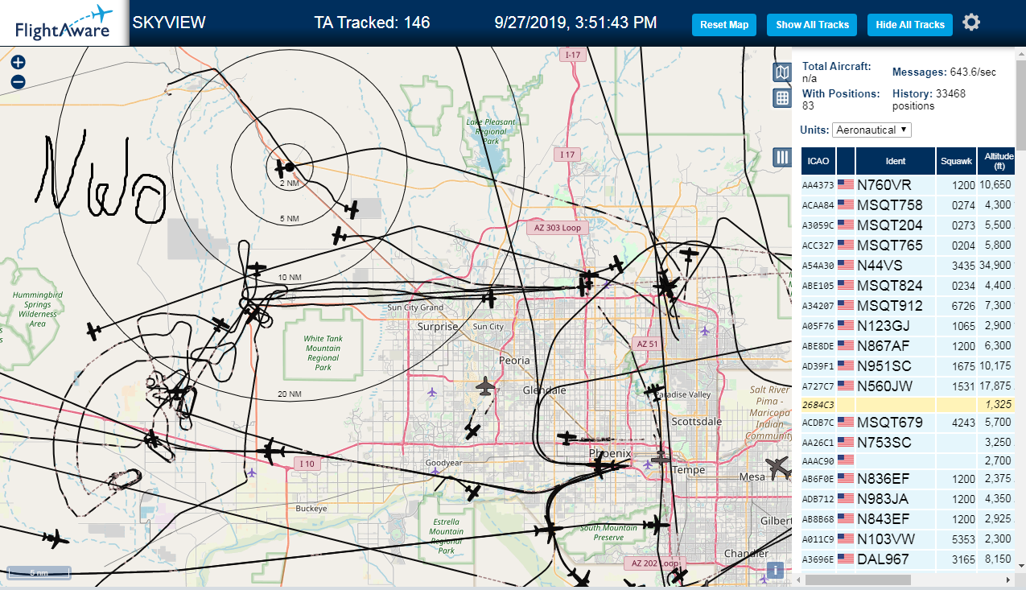This screenshot has width=1026, height=590.
Task: Toggle the grid table view icon
Action: click(x=781, y=98)
